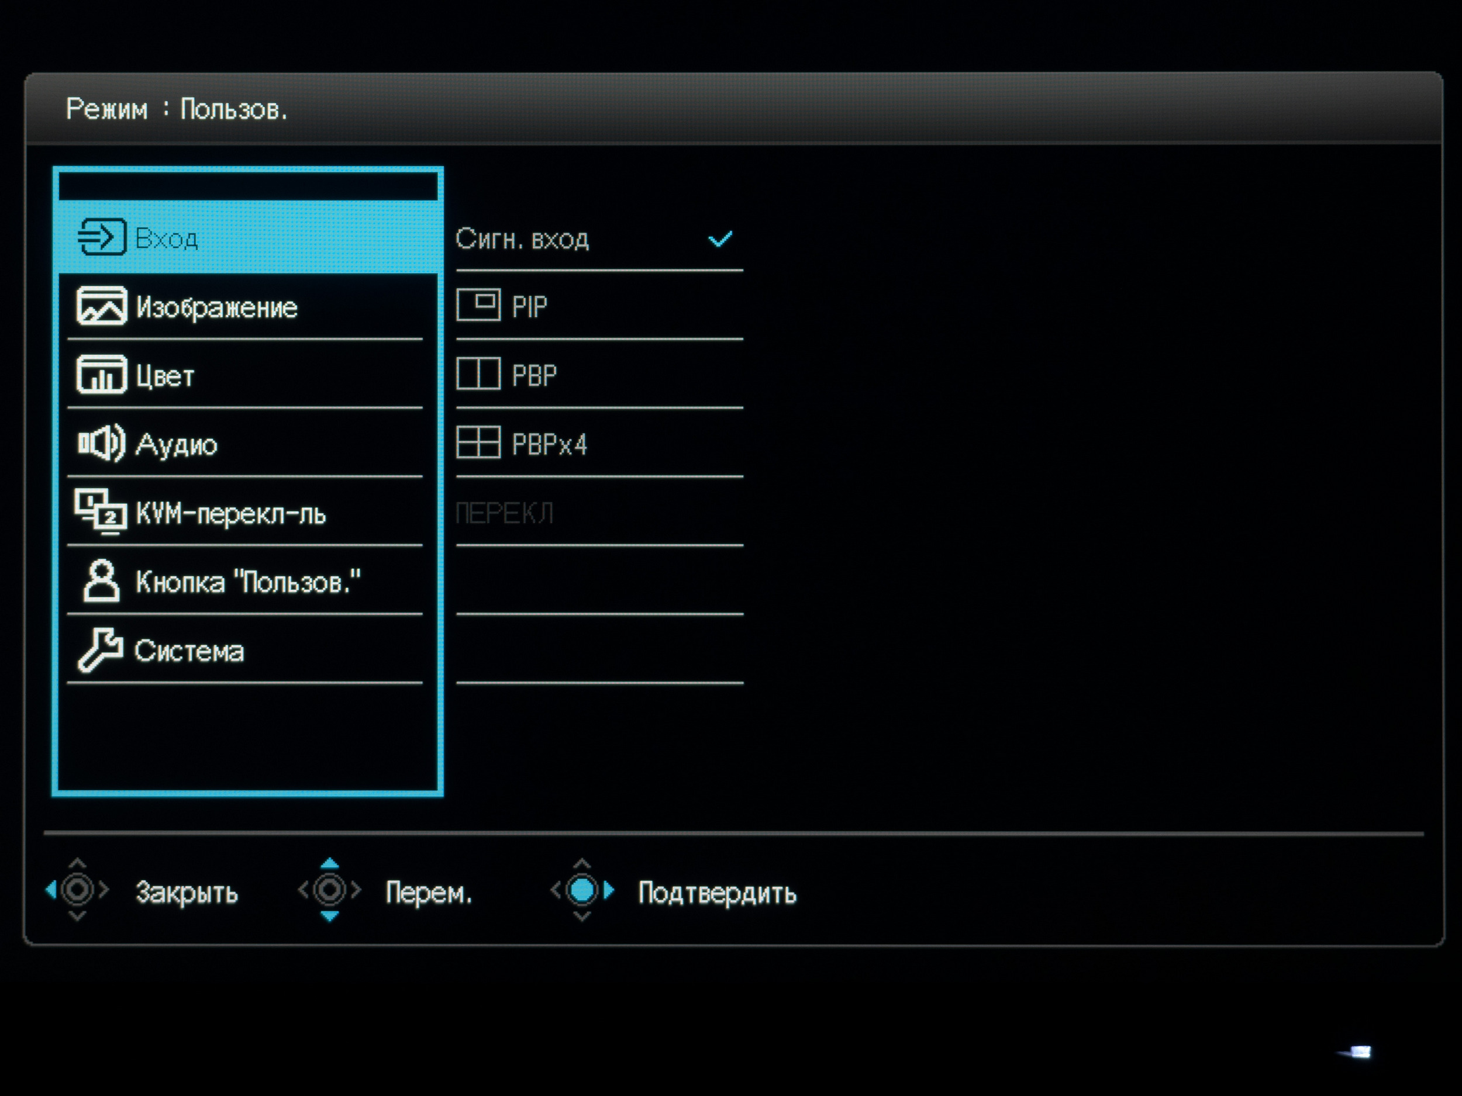Open the Изображение menu item
Viewport: 1462px width, 1096px height.
point(217,308)
